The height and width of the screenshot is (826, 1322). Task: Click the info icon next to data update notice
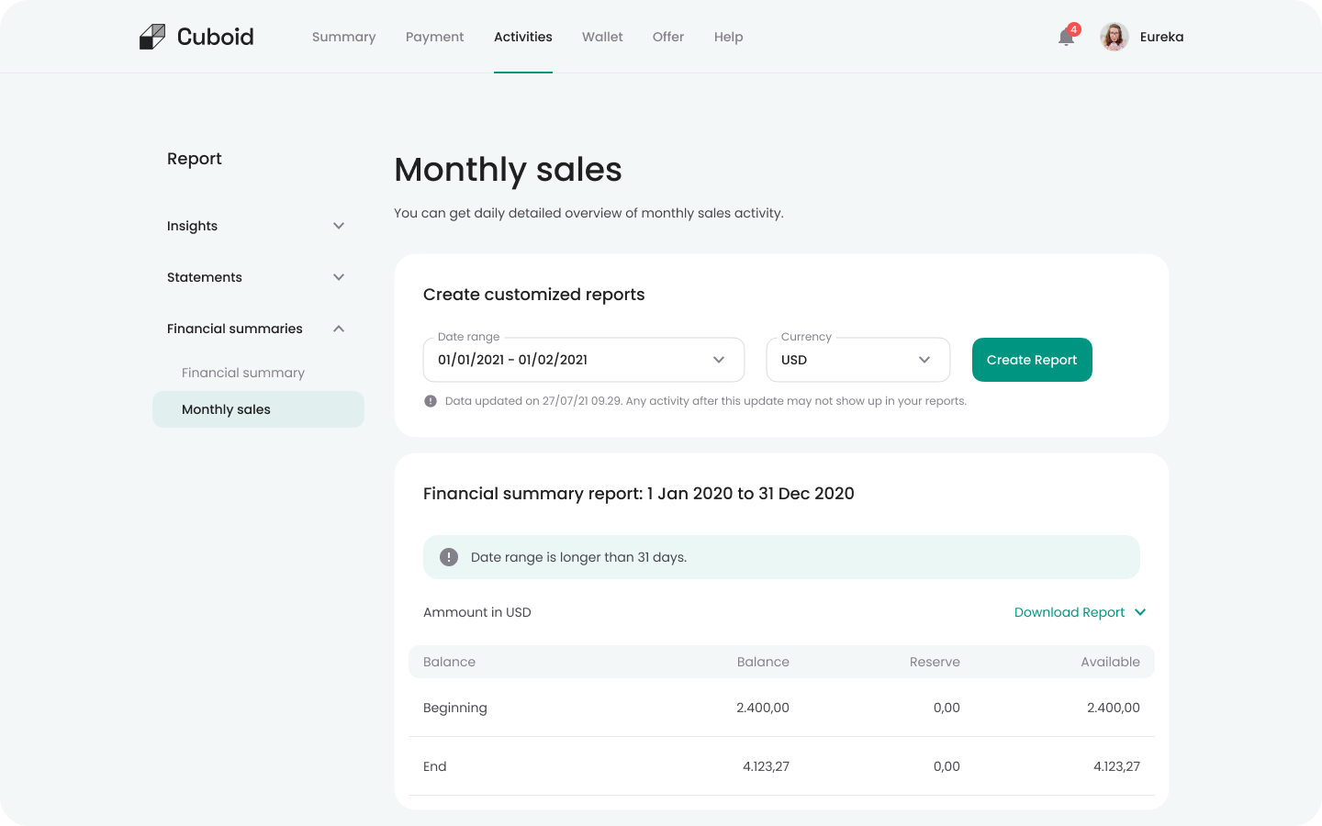pyautogui.click(x=431, y=401)
